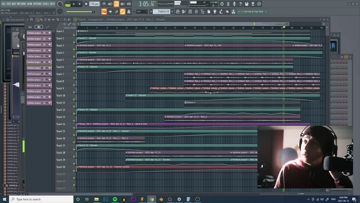Click the stop playback button
The width and height of the screenshot is (360, 203).
[x=80, y=4]
